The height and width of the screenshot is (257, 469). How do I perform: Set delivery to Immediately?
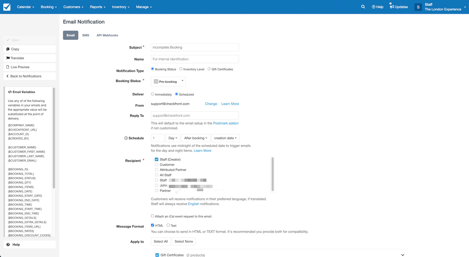153,94
